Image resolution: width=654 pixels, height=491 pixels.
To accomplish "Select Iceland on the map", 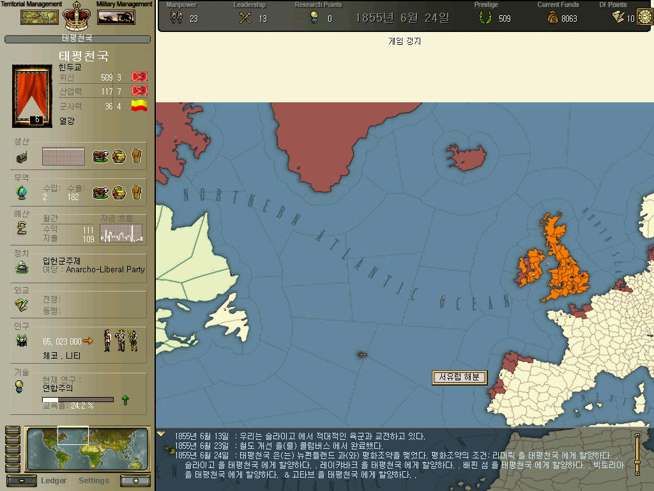I will (x=466, y=157).
